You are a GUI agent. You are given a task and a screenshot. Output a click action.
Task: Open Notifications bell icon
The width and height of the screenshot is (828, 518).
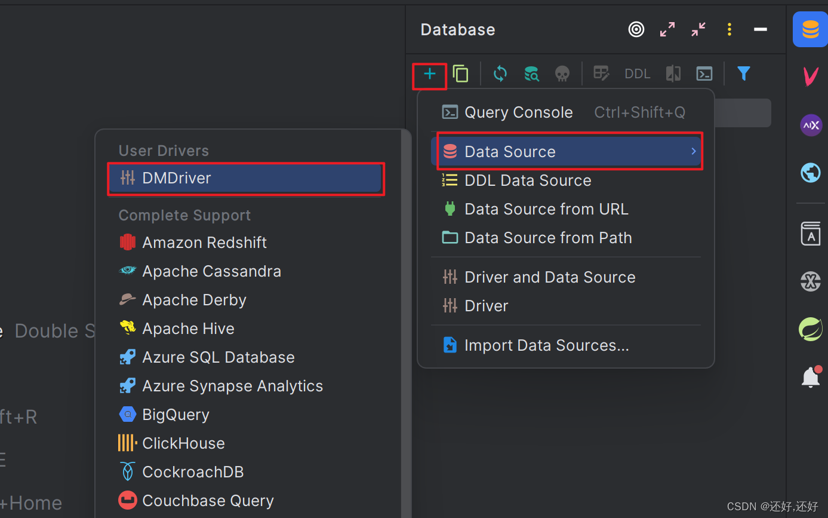click(x=811, y=377)
